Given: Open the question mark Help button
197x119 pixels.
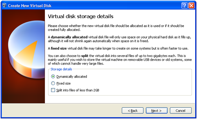Looking at the screenshot, I should pyautogui.click(x=184, y=6).
